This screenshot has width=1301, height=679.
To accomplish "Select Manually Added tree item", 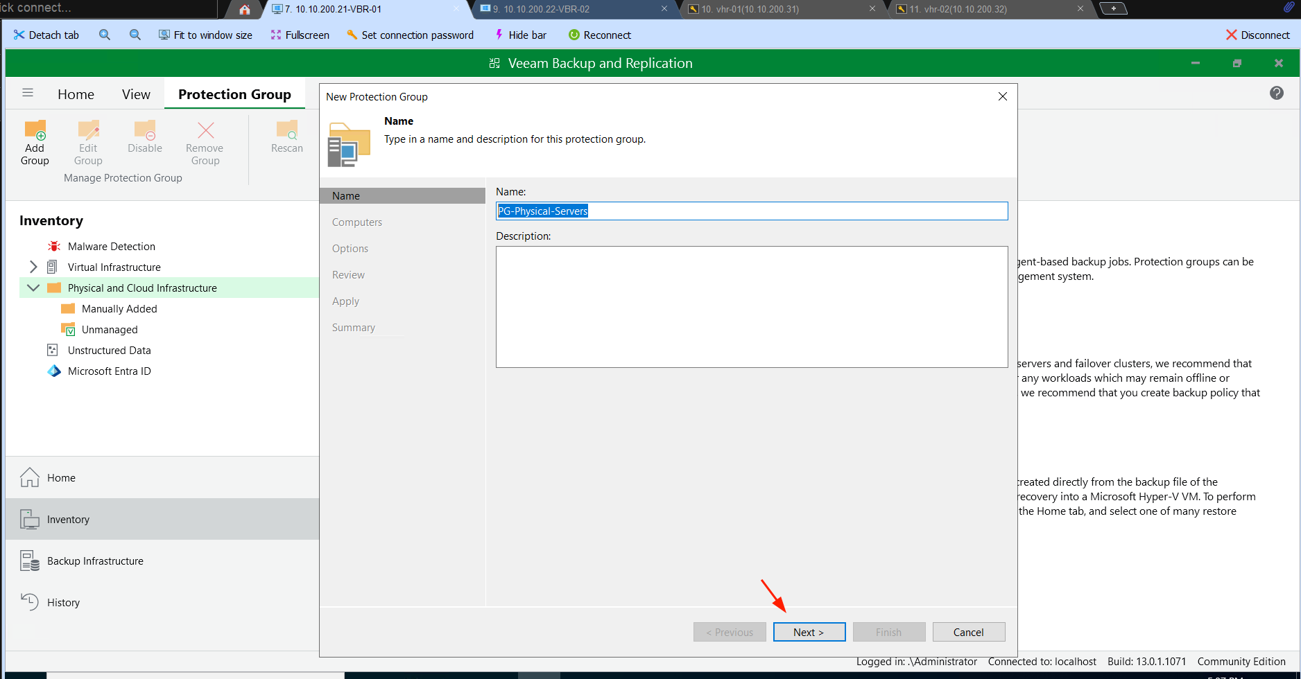I will (x=119, y=309).
